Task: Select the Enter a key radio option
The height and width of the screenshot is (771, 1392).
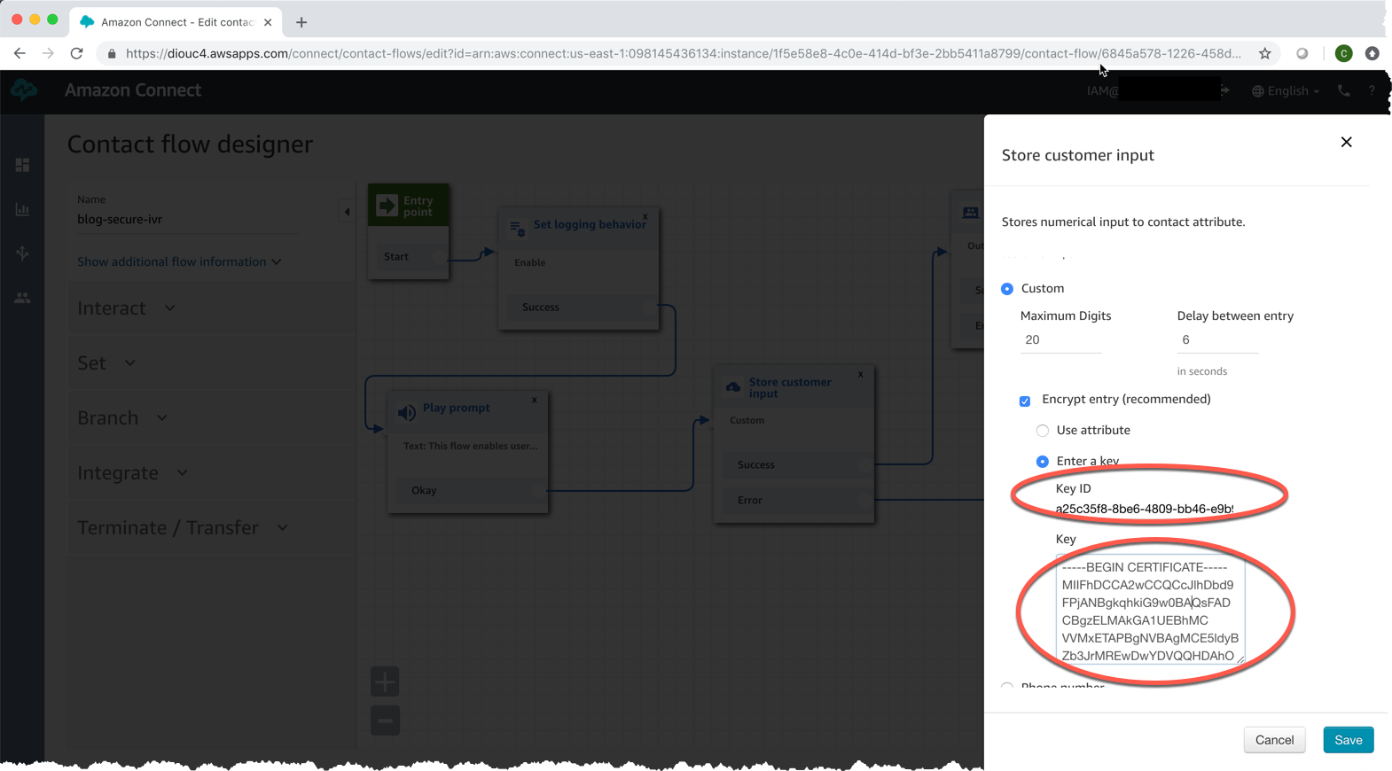Action: 1043,462
